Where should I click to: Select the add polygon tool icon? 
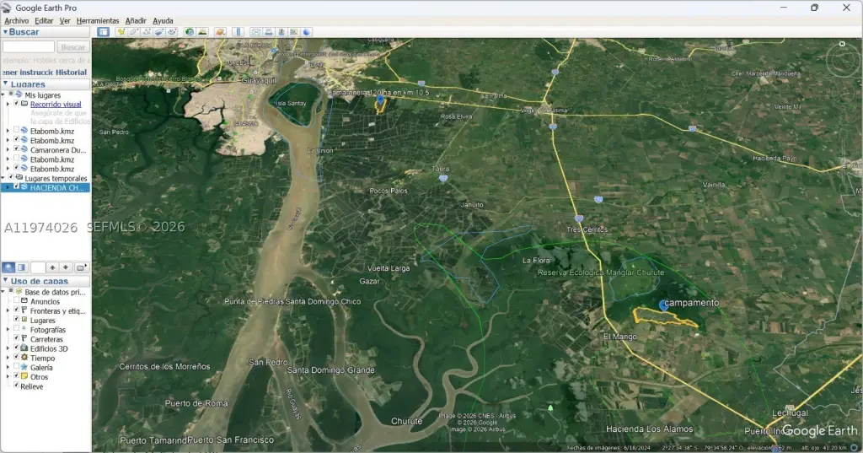pyautogui.click(x=134, y=32)
